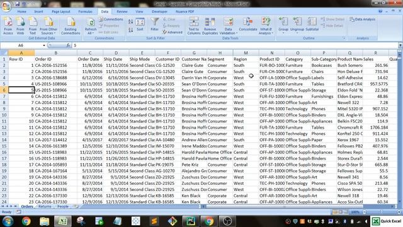Image resolution: width=403 pixels, height=227 pixels.
Task: Click Excel taskbar icon
Action: tap(62, 221)
